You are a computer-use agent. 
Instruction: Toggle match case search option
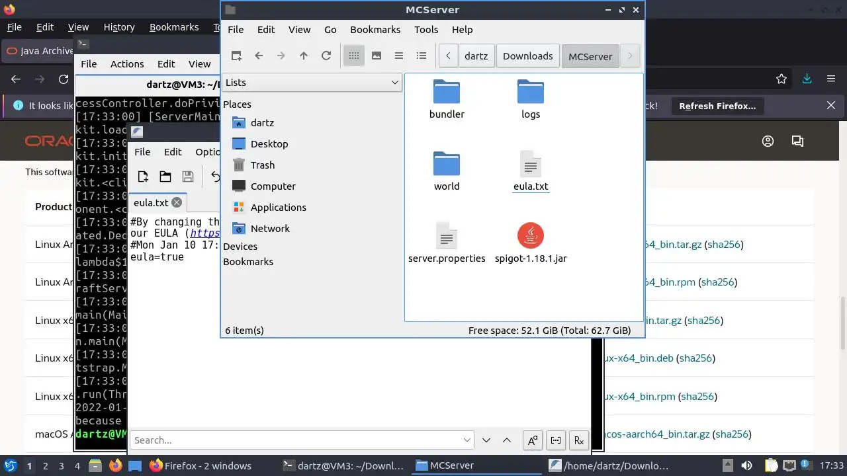533,440
